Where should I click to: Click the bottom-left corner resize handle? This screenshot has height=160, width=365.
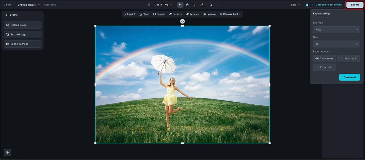coord(95,143)
